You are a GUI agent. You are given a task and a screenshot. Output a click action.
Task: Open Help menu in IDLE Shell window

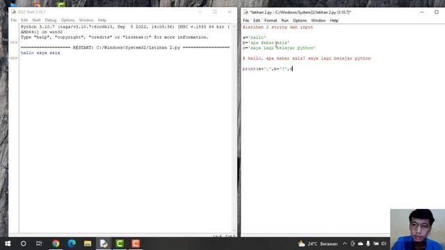pyautogui.click(x=102, y=20)
